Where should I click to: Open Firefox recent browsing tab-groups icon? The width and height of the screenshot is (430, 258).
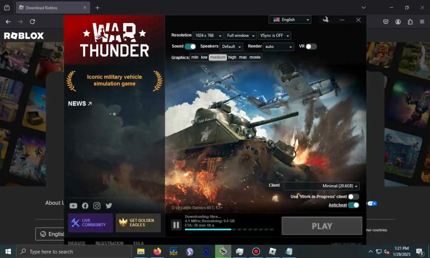[7, 7]
